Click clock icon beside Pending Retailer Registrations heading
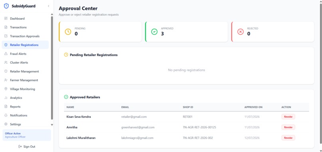 pos(66,55)
